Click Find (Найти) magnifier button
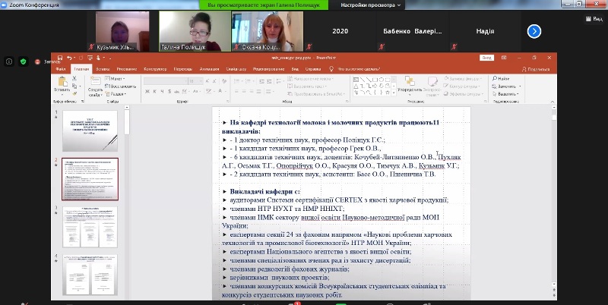608x305 pixels. 501,79
